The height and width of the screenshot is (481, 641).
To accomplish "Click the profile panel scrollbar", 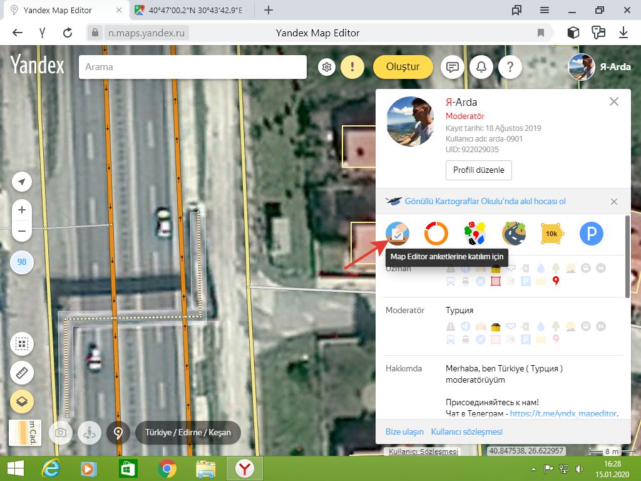I will click(x=627, y=256).
